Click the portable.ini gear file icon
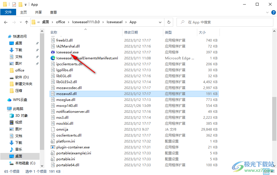This screenshot has height=175, width=277. point(52,159)
